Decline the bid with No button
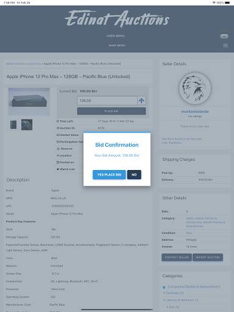 (134, 175)
